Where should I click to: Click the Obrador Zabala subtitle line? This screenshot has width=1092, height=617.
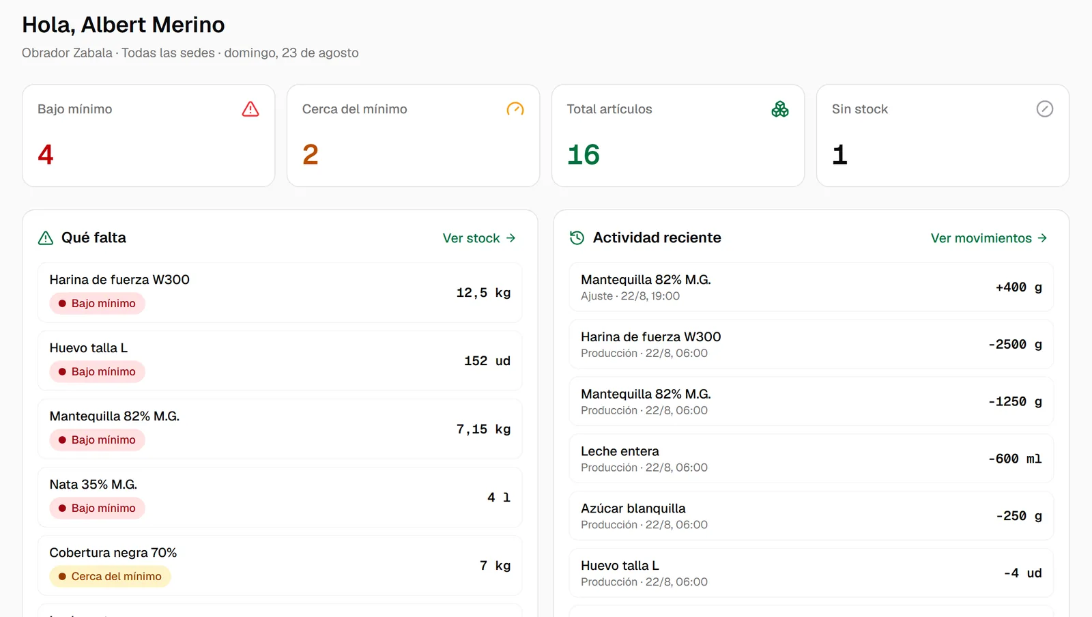pos(190,53)
